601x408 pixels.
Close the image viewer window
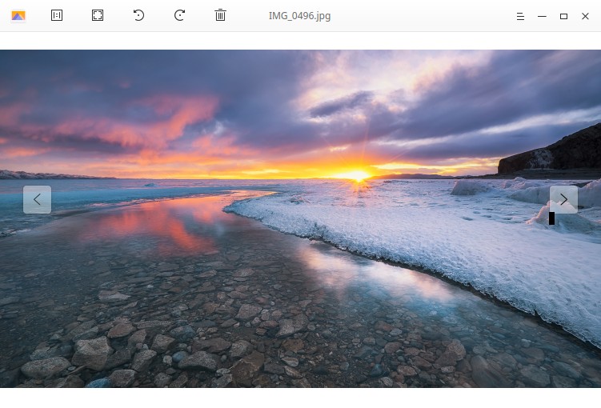[585, 16]
